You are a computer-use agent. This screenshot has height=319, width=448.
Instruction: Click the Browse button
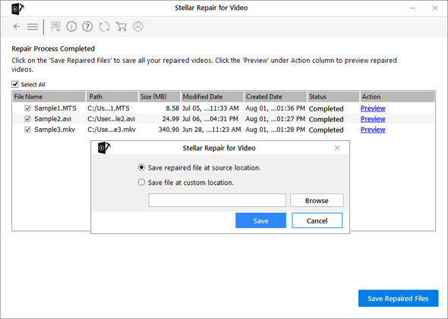[317, 200]
